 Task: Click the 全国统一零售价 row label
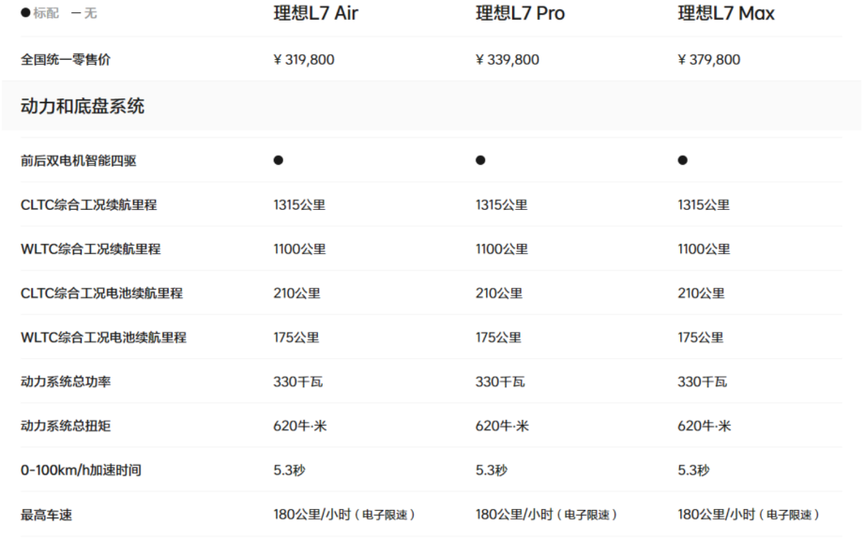click(66, 59)
